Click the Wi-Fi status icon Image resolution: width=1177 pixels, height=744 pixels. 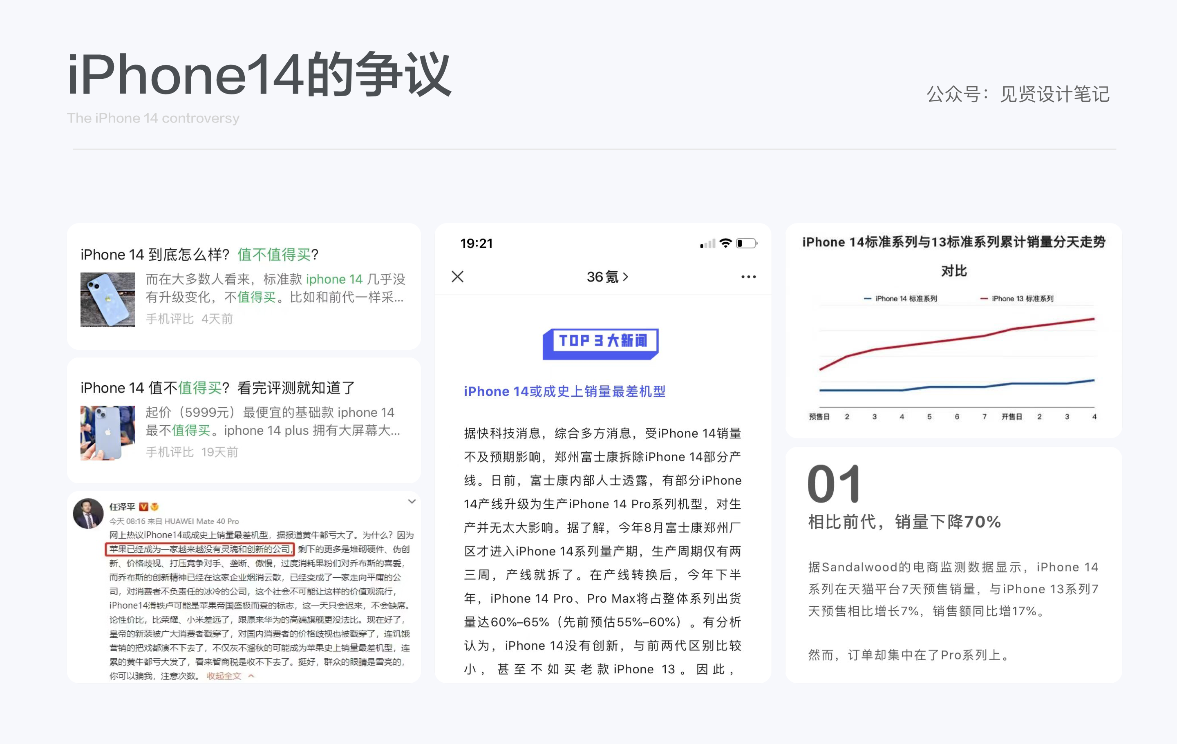click(x=725, y=243)
